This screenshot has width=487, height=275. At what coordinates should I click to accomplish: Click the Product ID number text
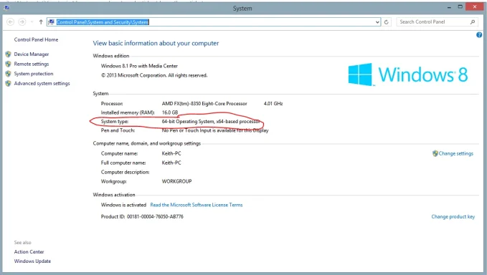[155, 217]
